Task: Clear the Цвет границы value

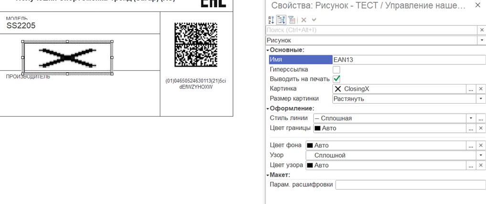Action: pos(481,129)
